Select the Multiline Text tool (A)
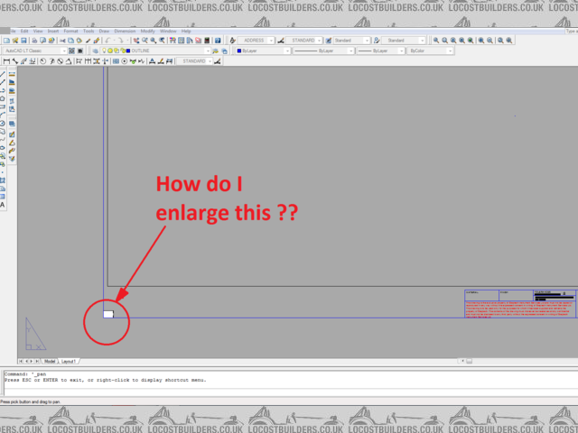The height and width of the screenshot is (433, 578). click(3, 205)
